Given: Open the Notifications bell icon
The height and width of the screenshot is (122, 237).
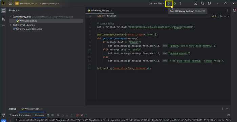Looking at the screenshot, I should click(x=234, y=10).
